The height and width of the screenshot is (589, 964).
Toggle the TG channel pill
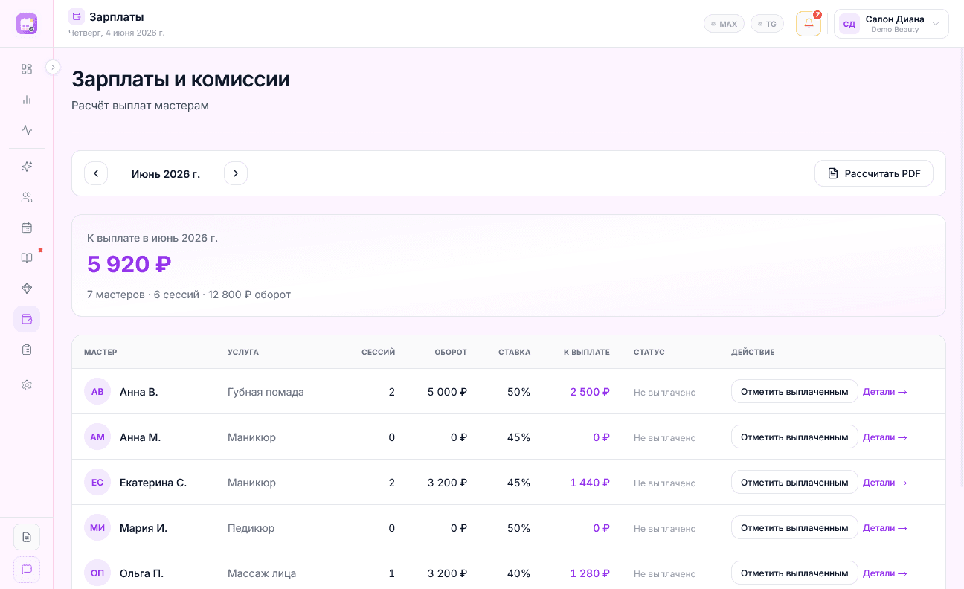767,24
